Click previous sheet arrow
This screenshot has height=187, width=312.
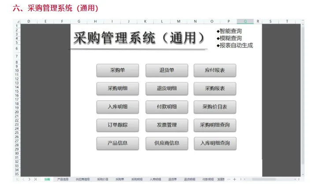pos(23,179)
